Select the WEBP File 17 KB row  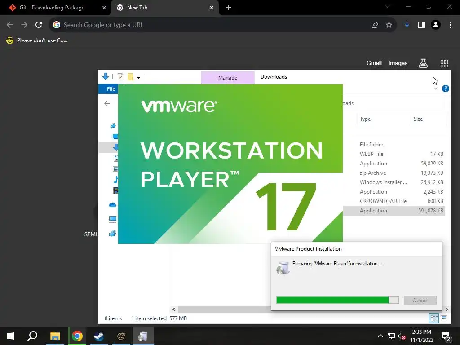point(394,154)
